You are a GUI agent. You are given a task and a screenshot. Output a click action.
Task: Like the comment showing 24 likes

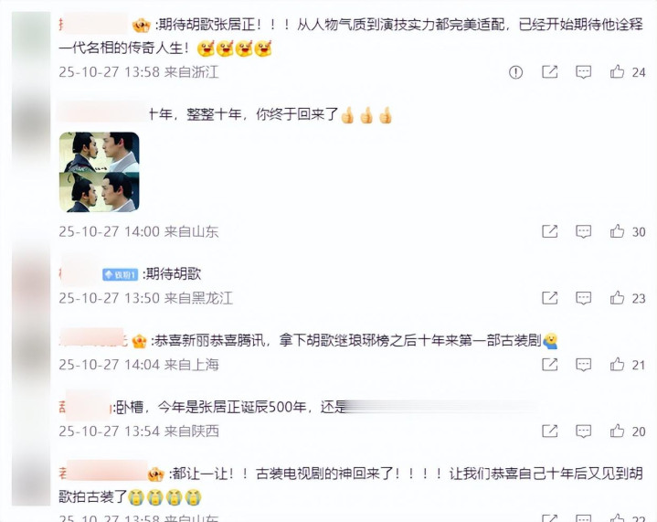coord(617,71)
